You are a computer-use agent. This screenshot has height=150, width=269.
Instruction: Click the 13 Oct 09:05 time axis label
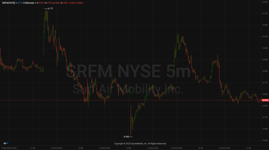[104, 148]
